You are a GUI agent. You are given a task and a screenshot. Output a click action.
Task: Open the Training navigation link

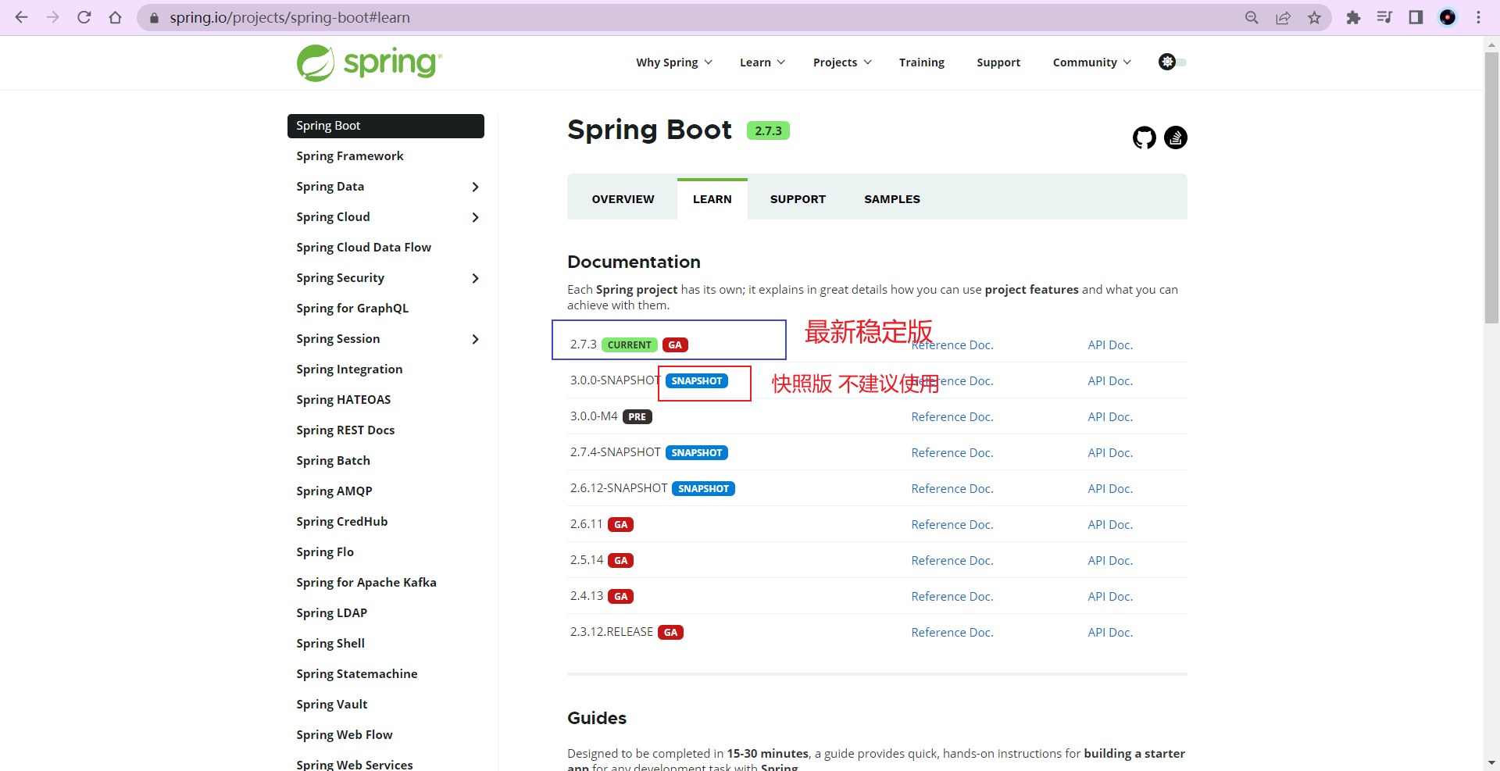pos(922,62)
